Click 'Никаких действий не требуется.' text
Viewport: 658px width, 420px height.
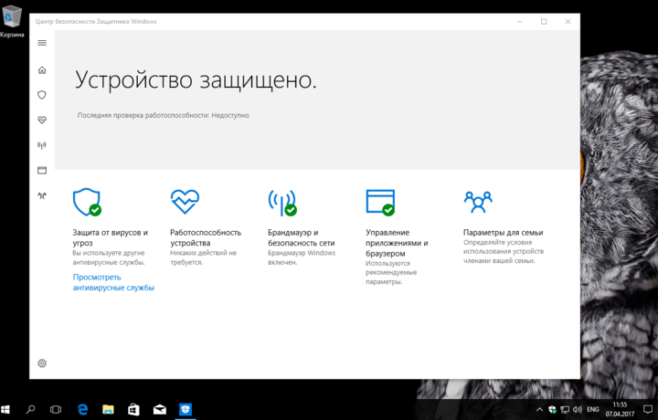point(204,257)
